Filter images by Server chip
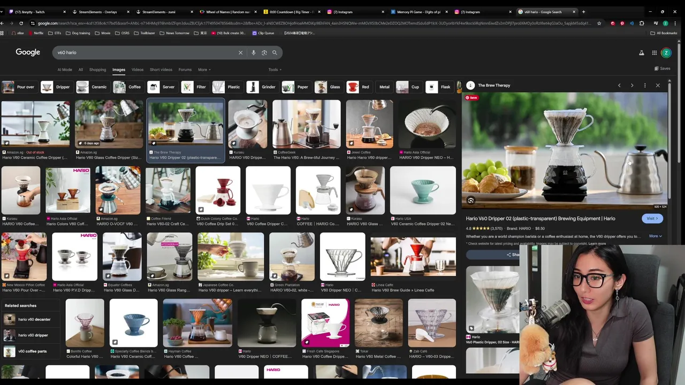 [162, 87]
